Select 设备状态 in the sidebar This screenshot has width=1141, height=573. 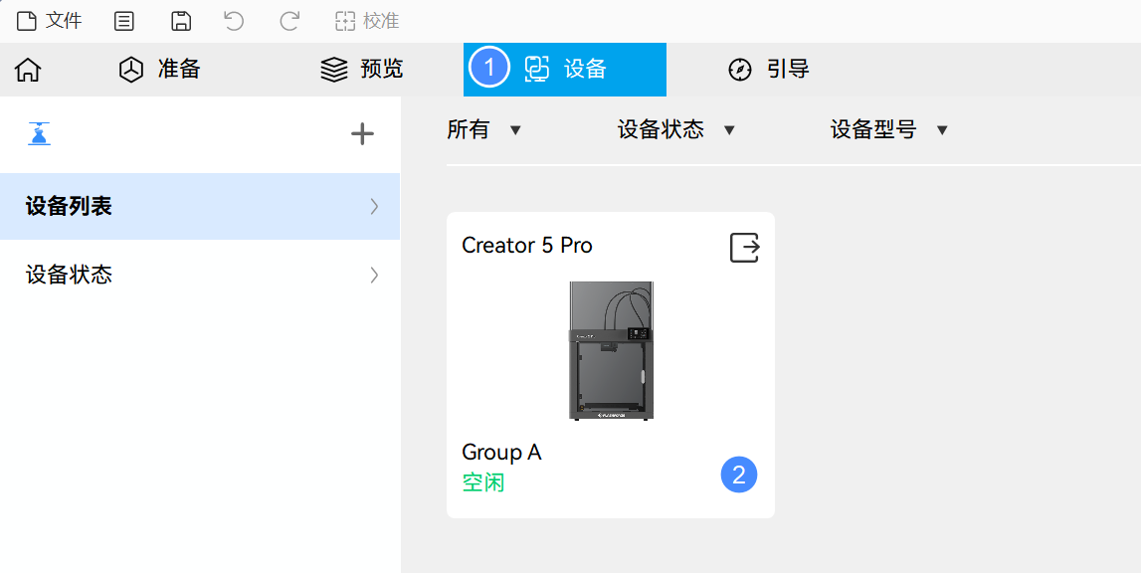click(200, 275)
